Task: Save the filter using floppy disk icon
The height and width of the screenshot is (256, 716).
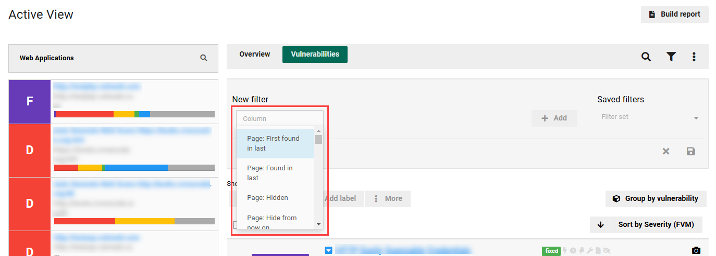Action: 691,151
